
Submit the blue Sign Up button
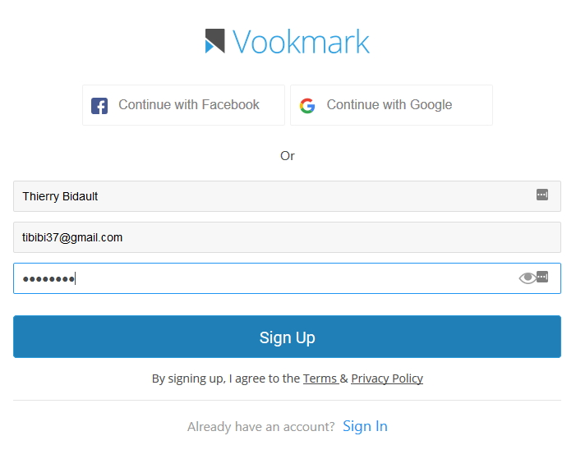287,337
